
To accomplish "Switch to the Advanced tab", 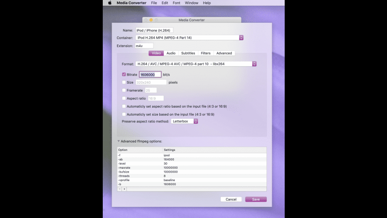I will pos(224,53).
